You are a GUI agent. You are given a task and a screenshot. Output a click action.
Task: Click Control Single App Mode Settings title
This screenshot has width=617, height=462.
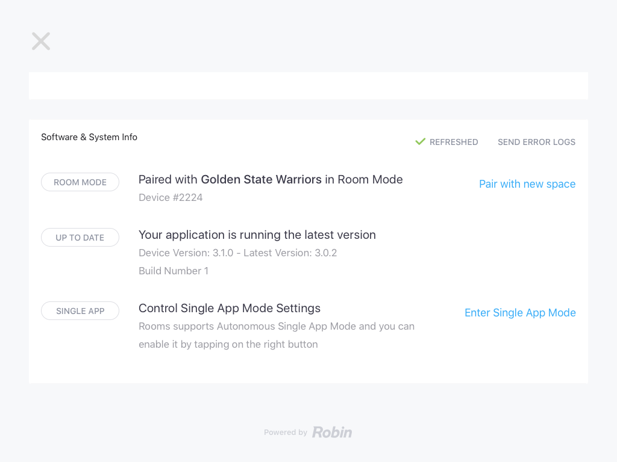click(x=230, y=309)
